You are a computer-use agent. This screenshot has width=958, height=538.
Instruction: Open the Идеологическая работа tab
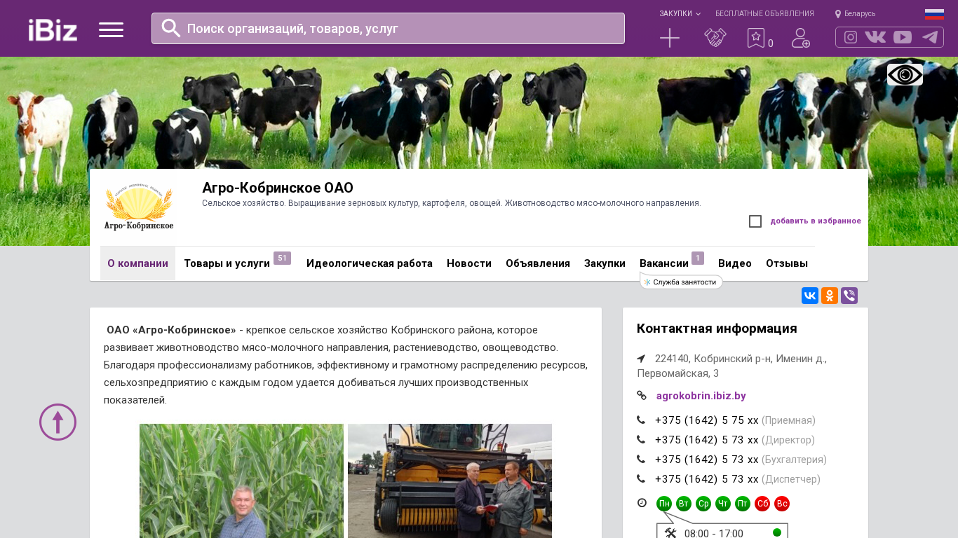[370, 263]
